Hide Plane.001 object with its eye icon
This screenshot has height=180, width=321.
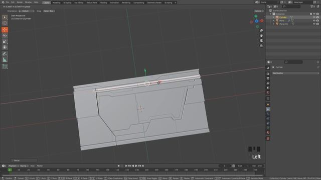click(314, 24)
